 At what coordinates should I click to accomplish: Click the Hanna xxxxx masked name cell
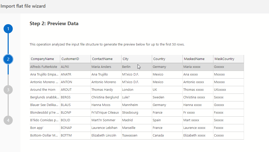[x=192, y=105]
